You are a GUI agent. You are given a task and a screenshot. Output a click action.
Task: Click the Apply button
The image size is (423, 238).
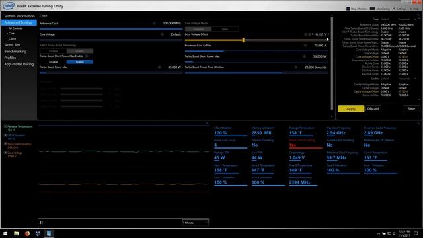tap(351, 108)
